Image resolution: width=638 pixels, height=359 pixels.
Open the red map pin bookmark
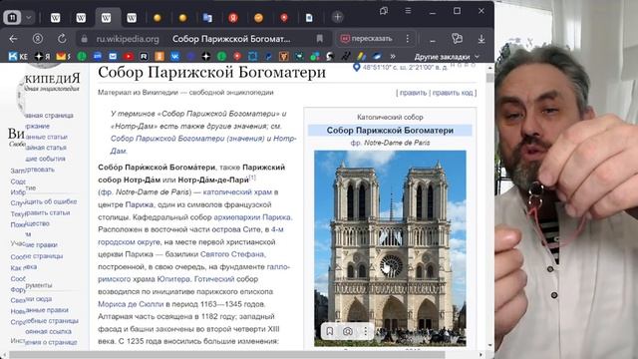coord(237,56)
